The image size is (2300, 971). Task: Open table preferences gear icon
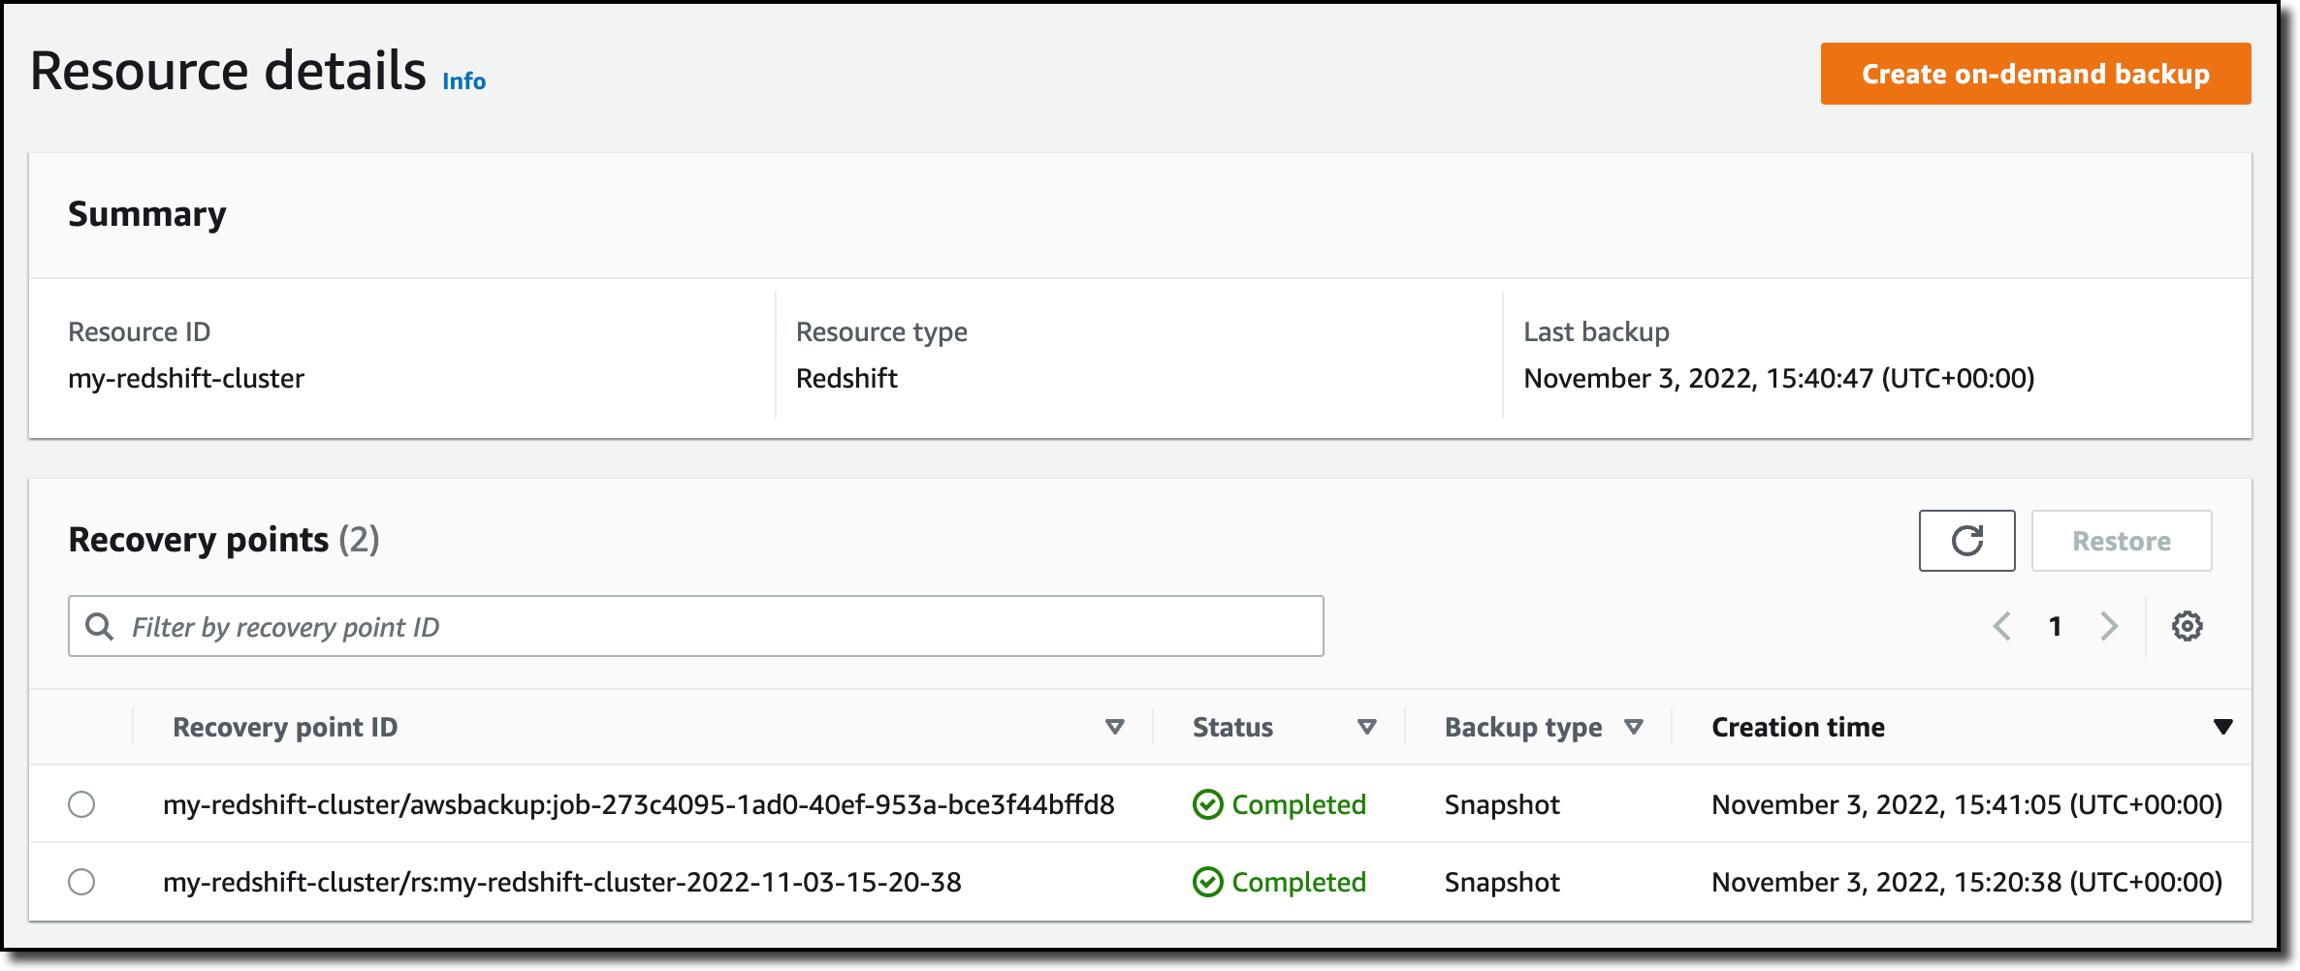pos(2187,626)
